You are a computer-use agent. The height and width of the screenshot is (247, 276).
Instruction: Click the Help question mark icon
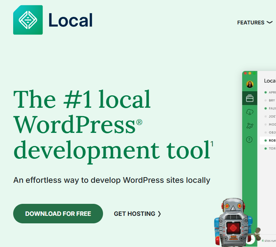(249, 140)
